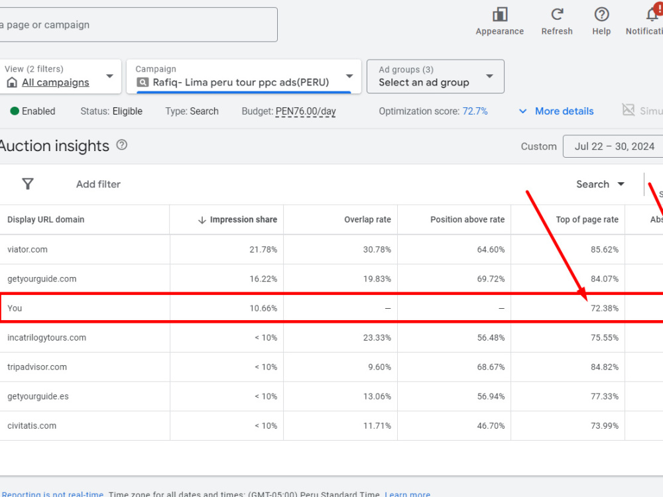Image resolution: width=663 pixels, height=497 pixels.
Task: Click the 30.78% overlap rate value
Action: click(x=377, y=249)
